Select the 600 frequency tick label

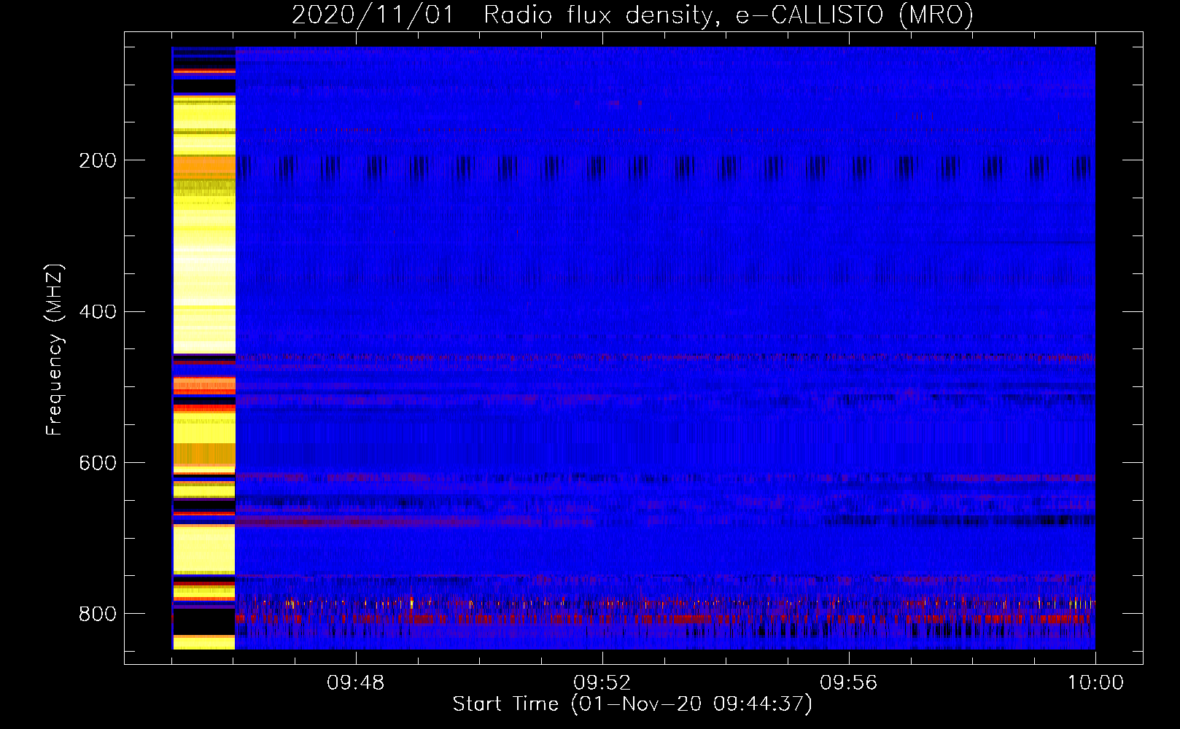(98, 463)
